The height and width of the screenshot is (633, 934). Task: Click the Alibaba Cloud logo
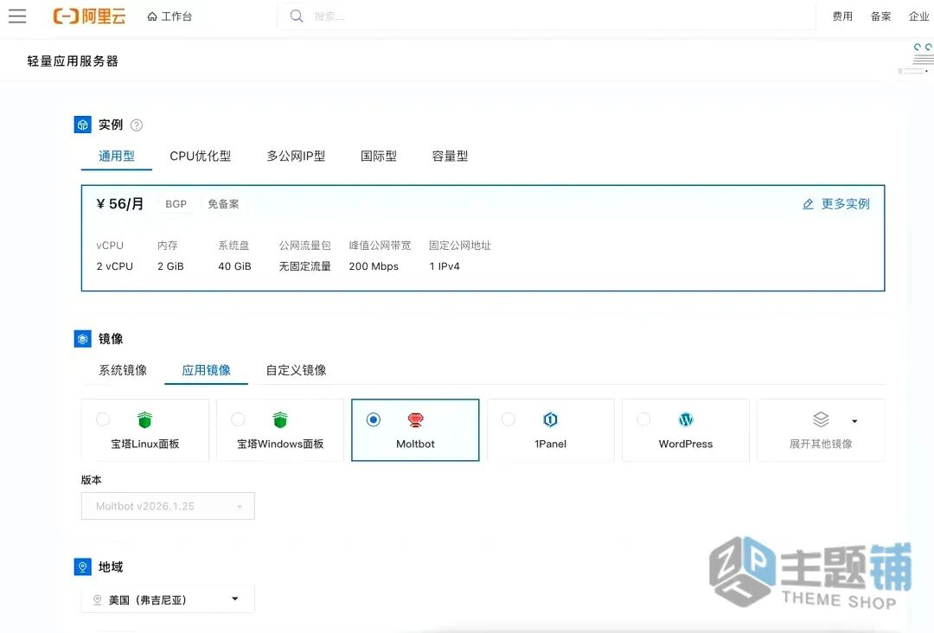(89, 16)
